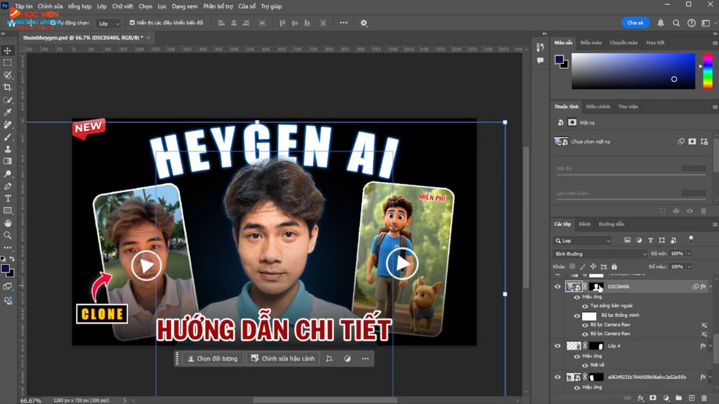Open the notifications bell icon
The width and height of the screenshot is (719, 404).
point(661,23)
